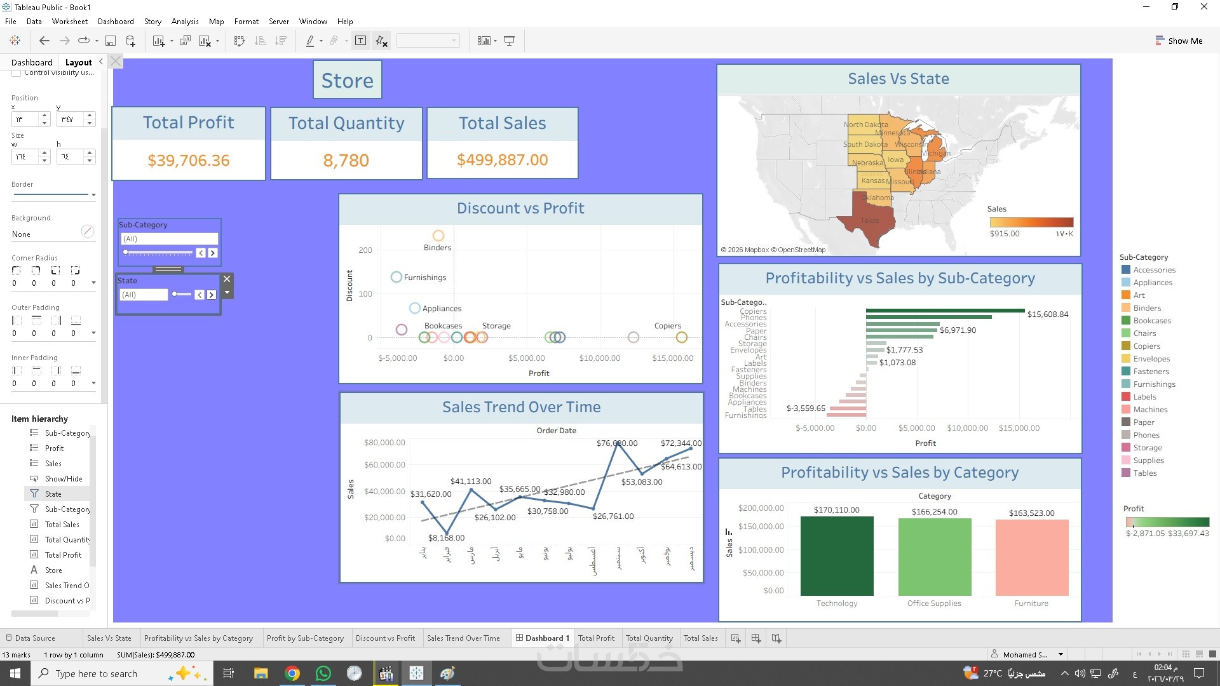Increase the position x stepper value
The height and width of the screenshot is (686, 1220).
[x=44, y=116]
